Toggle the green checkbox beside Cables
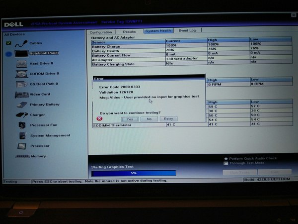Screen dimensions: 298x224 (8, 43)
